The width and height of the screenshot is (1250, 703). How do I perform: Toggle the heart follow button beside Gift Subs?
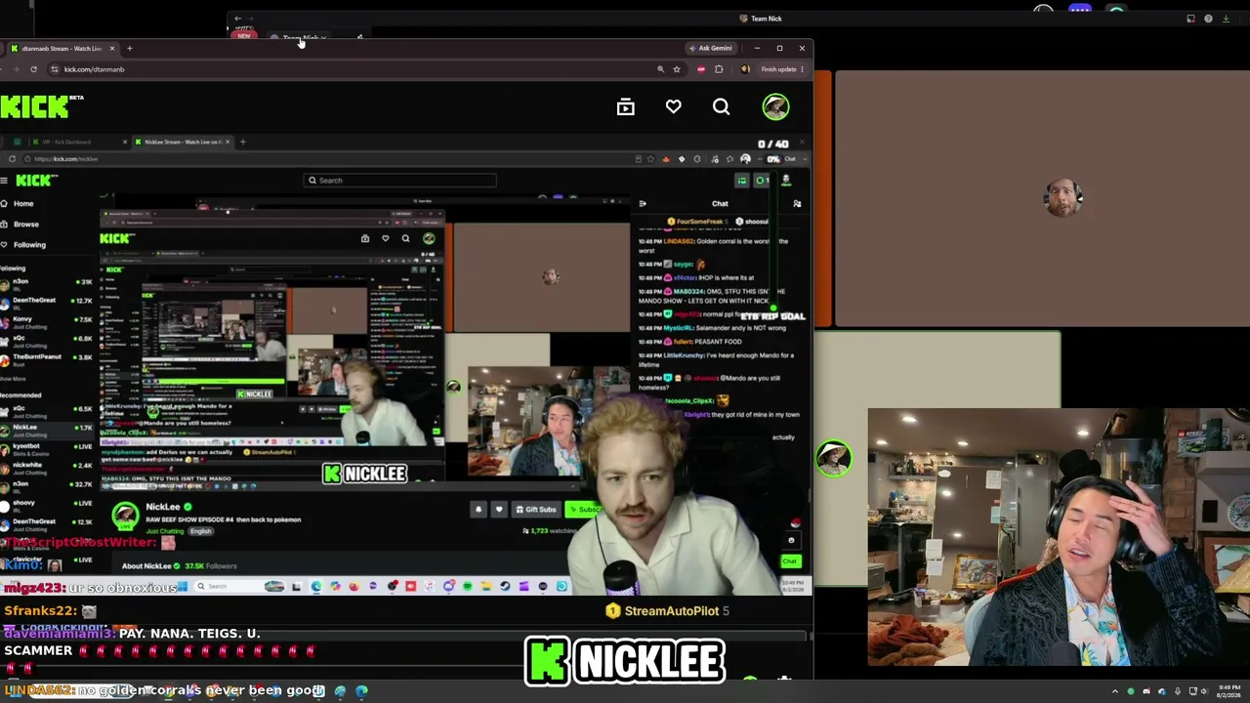(x=499, y=510)
